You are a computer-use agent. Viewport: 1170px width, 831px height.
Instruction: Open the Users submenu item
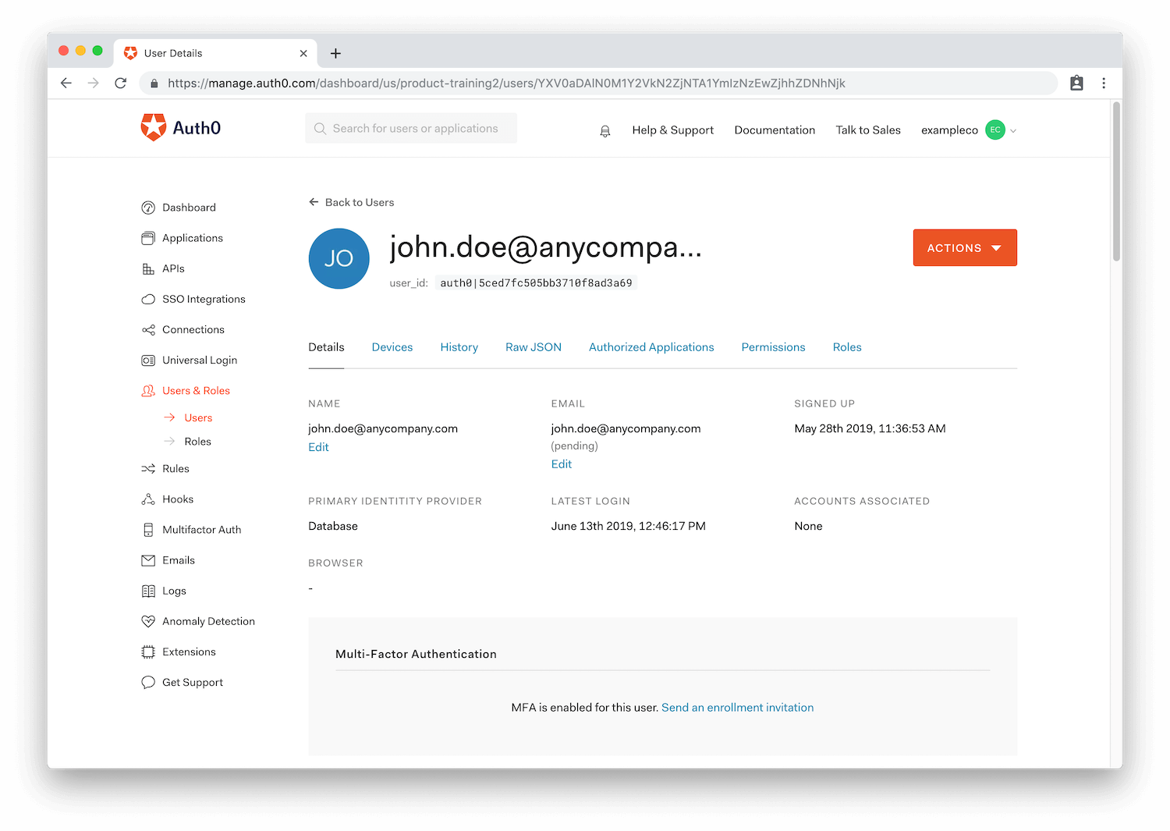click(x=198, y=418)
